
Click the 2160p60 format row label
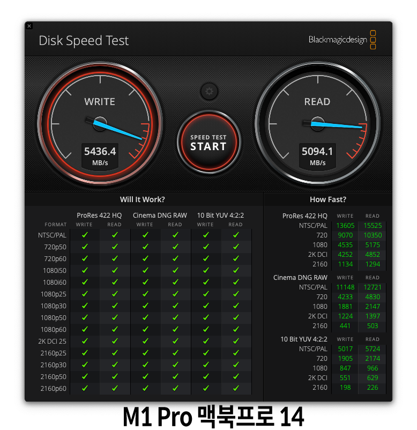[54, 389]
